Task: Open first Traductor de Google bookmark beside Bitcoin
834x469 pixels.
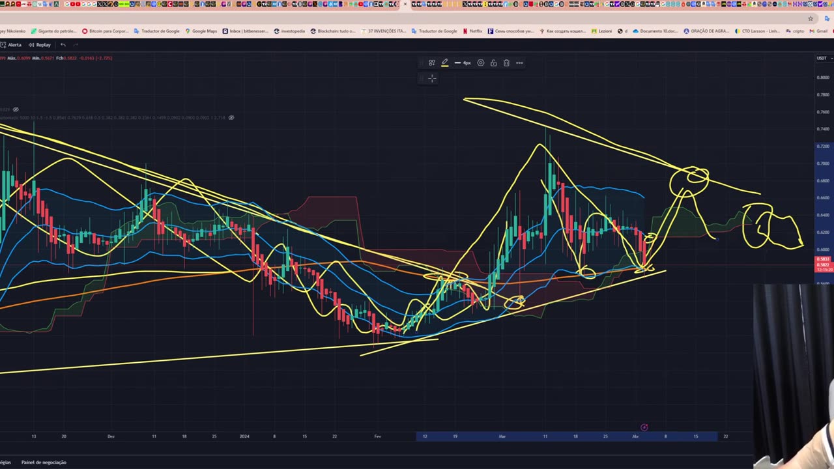Action: (x=156, y=31)
